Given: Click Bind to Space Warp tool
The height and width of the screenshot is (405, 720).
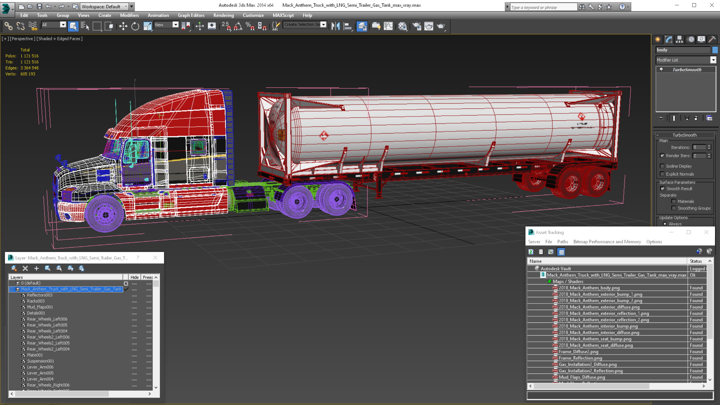Looking at the screenshot, I should point(33,26).
